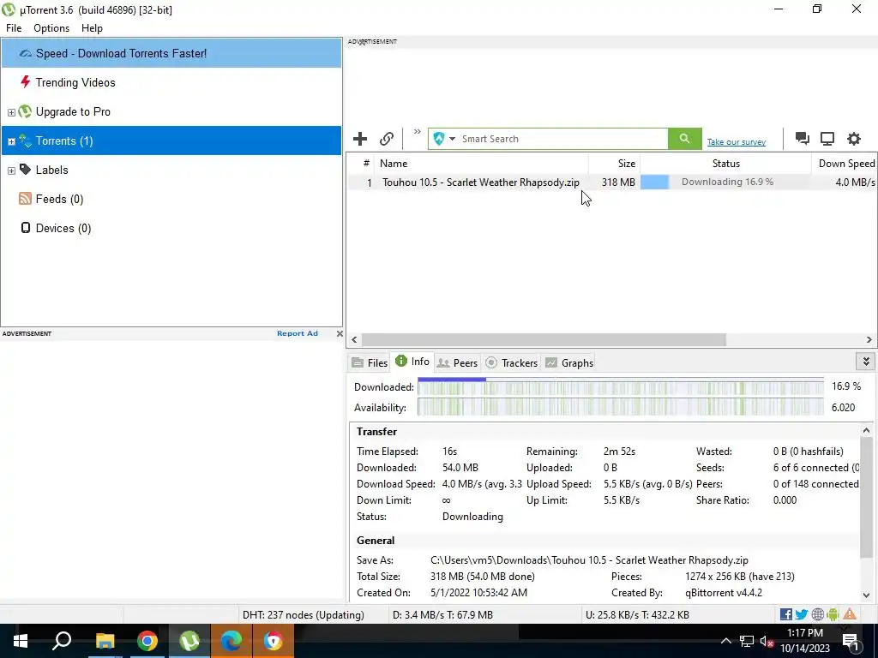Click the Feeds RSS icon
The image size is (878, 658).
pos(25,199)
